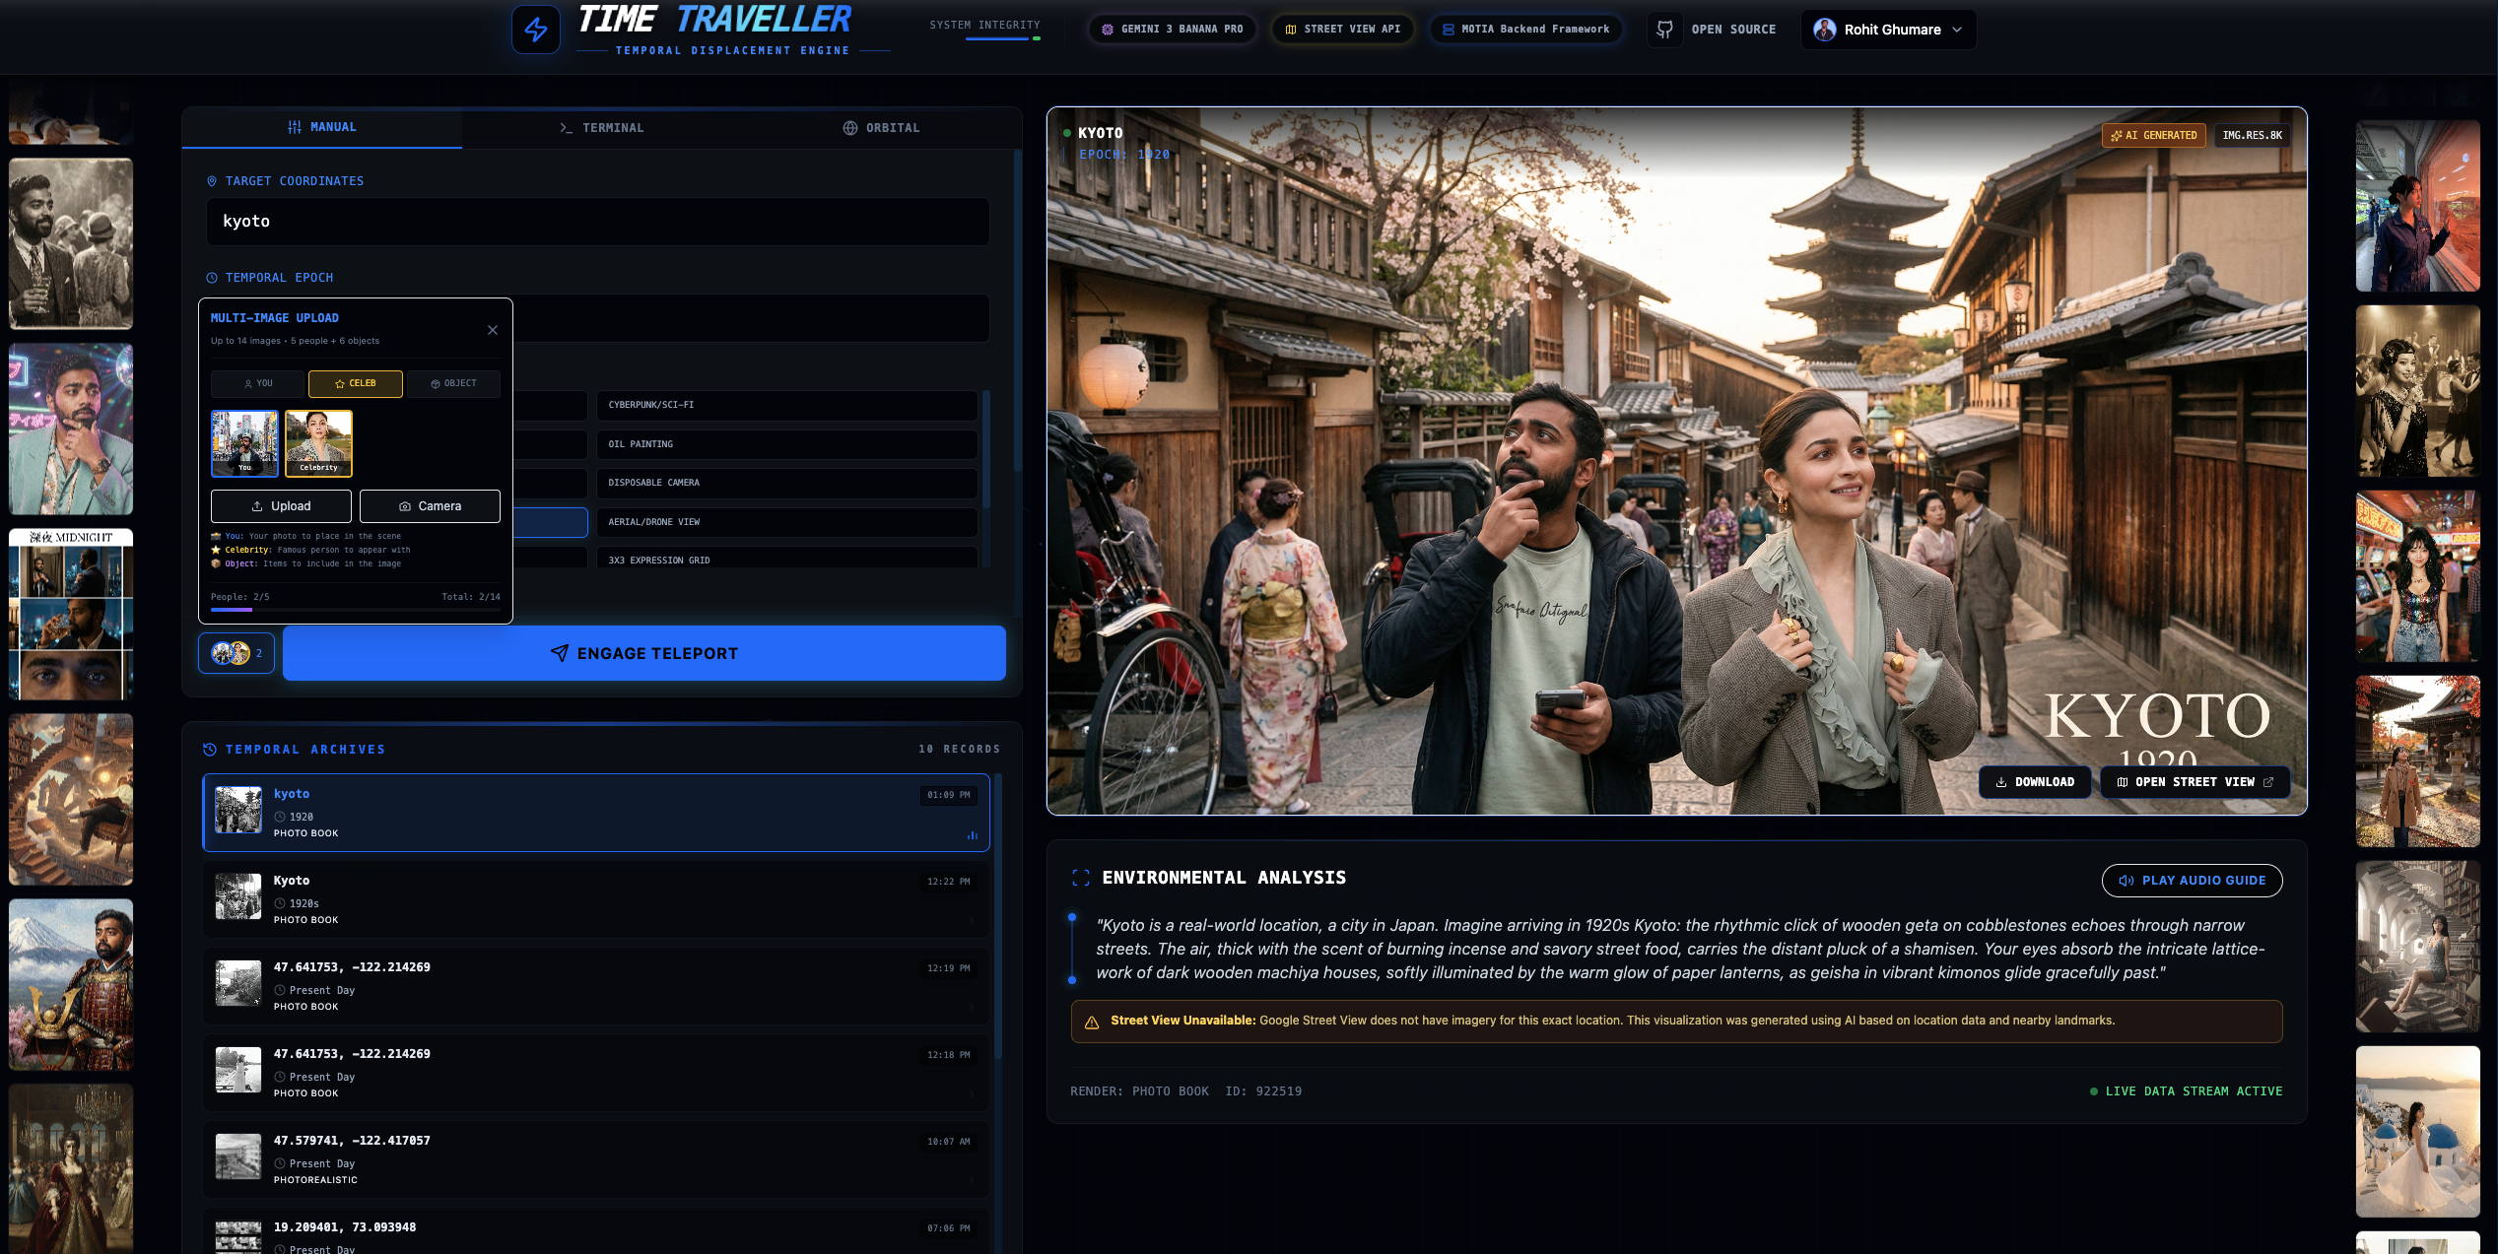
Task: Click the uploaded images avatar stack badge
Action: (x=236, y=653)
